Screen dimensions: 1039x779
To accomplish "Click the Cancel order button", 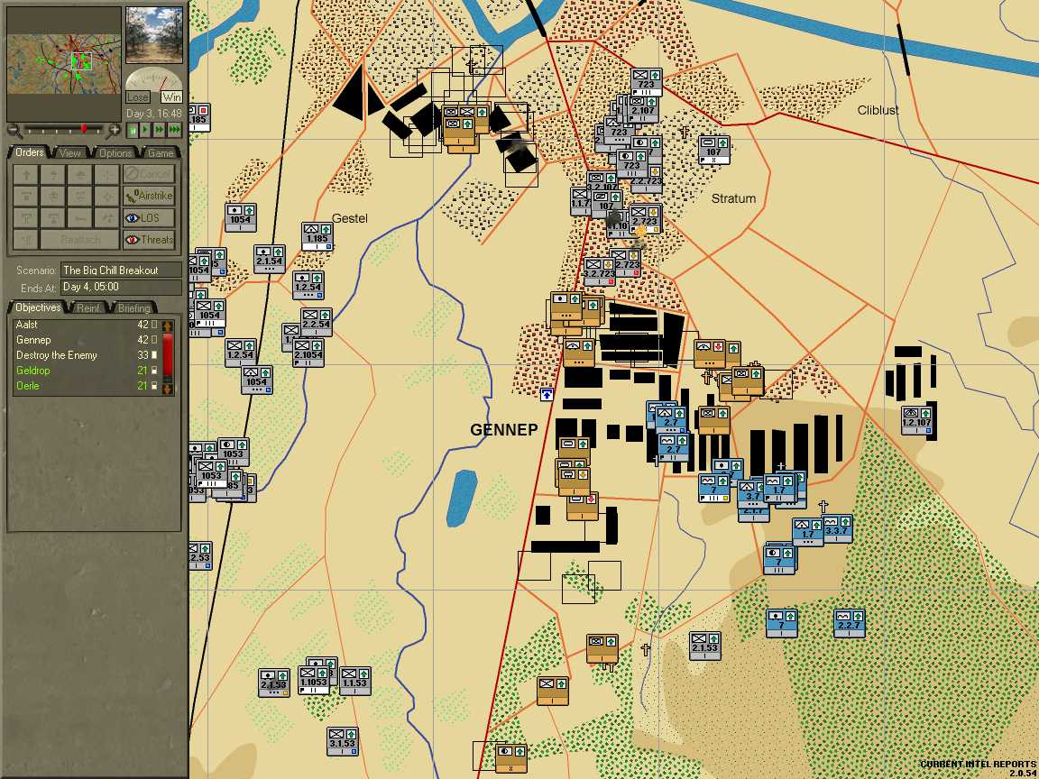I will (x=149, y=173).
